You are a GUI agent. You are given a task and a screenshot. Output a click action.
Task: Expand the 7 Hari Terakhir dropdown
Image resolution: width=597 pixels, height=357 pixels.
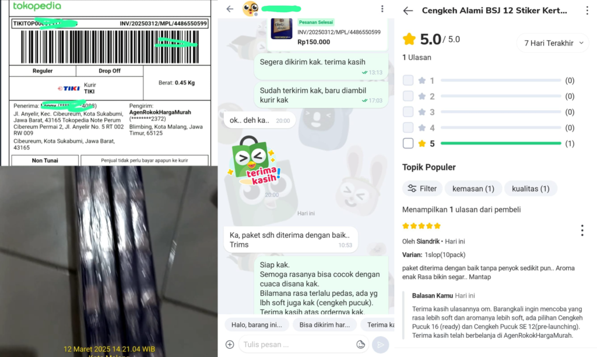pyautogui.click(x=553, y=43)
